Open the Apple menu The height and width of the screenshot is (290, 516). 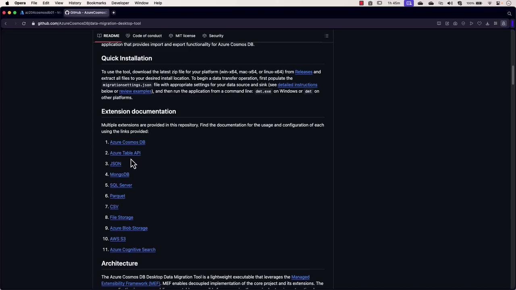(7, 3)
